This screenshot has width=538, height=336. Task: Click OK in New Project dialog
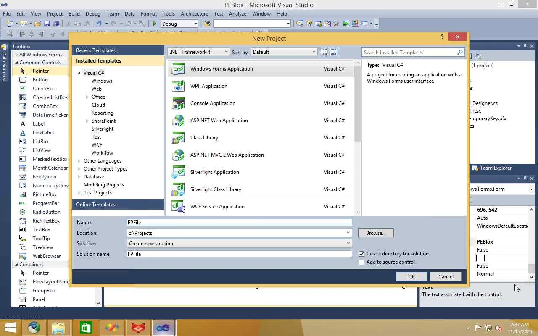(x=411, y=277)
